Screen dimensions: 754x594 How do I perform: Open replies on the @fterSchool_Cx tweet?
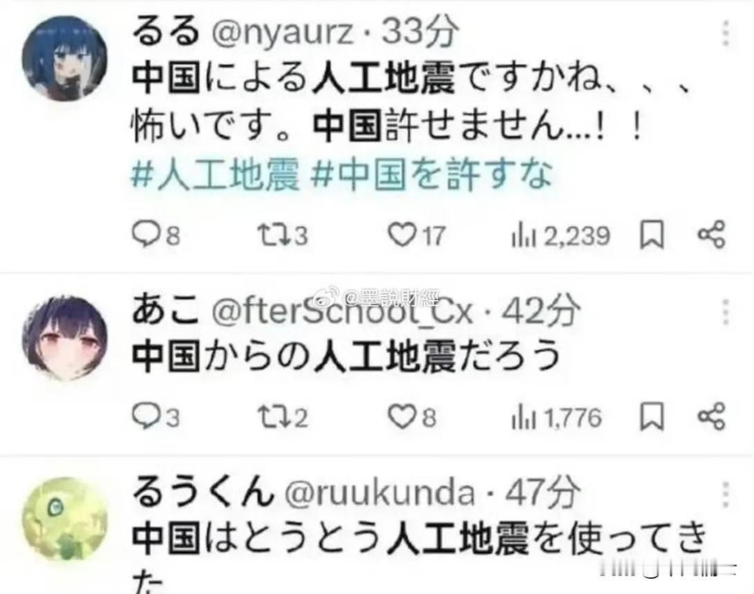[156, 416]
